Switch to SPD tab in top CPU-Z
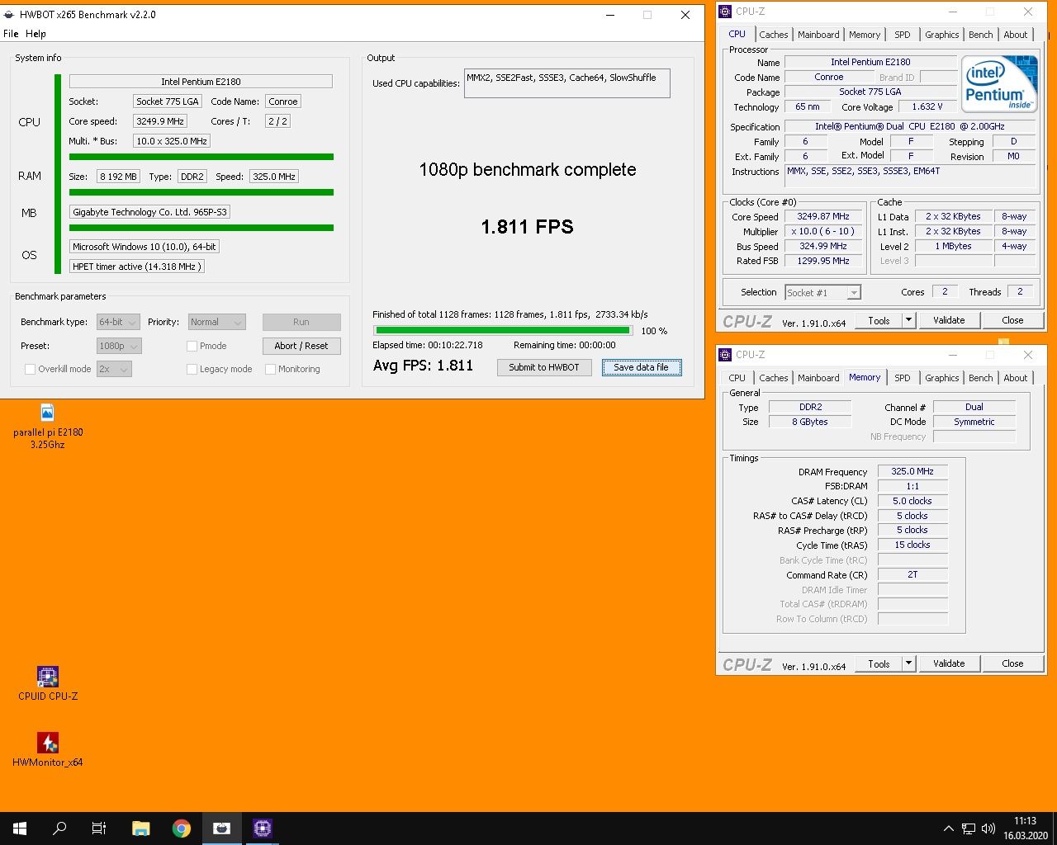 tap(903, 35)
